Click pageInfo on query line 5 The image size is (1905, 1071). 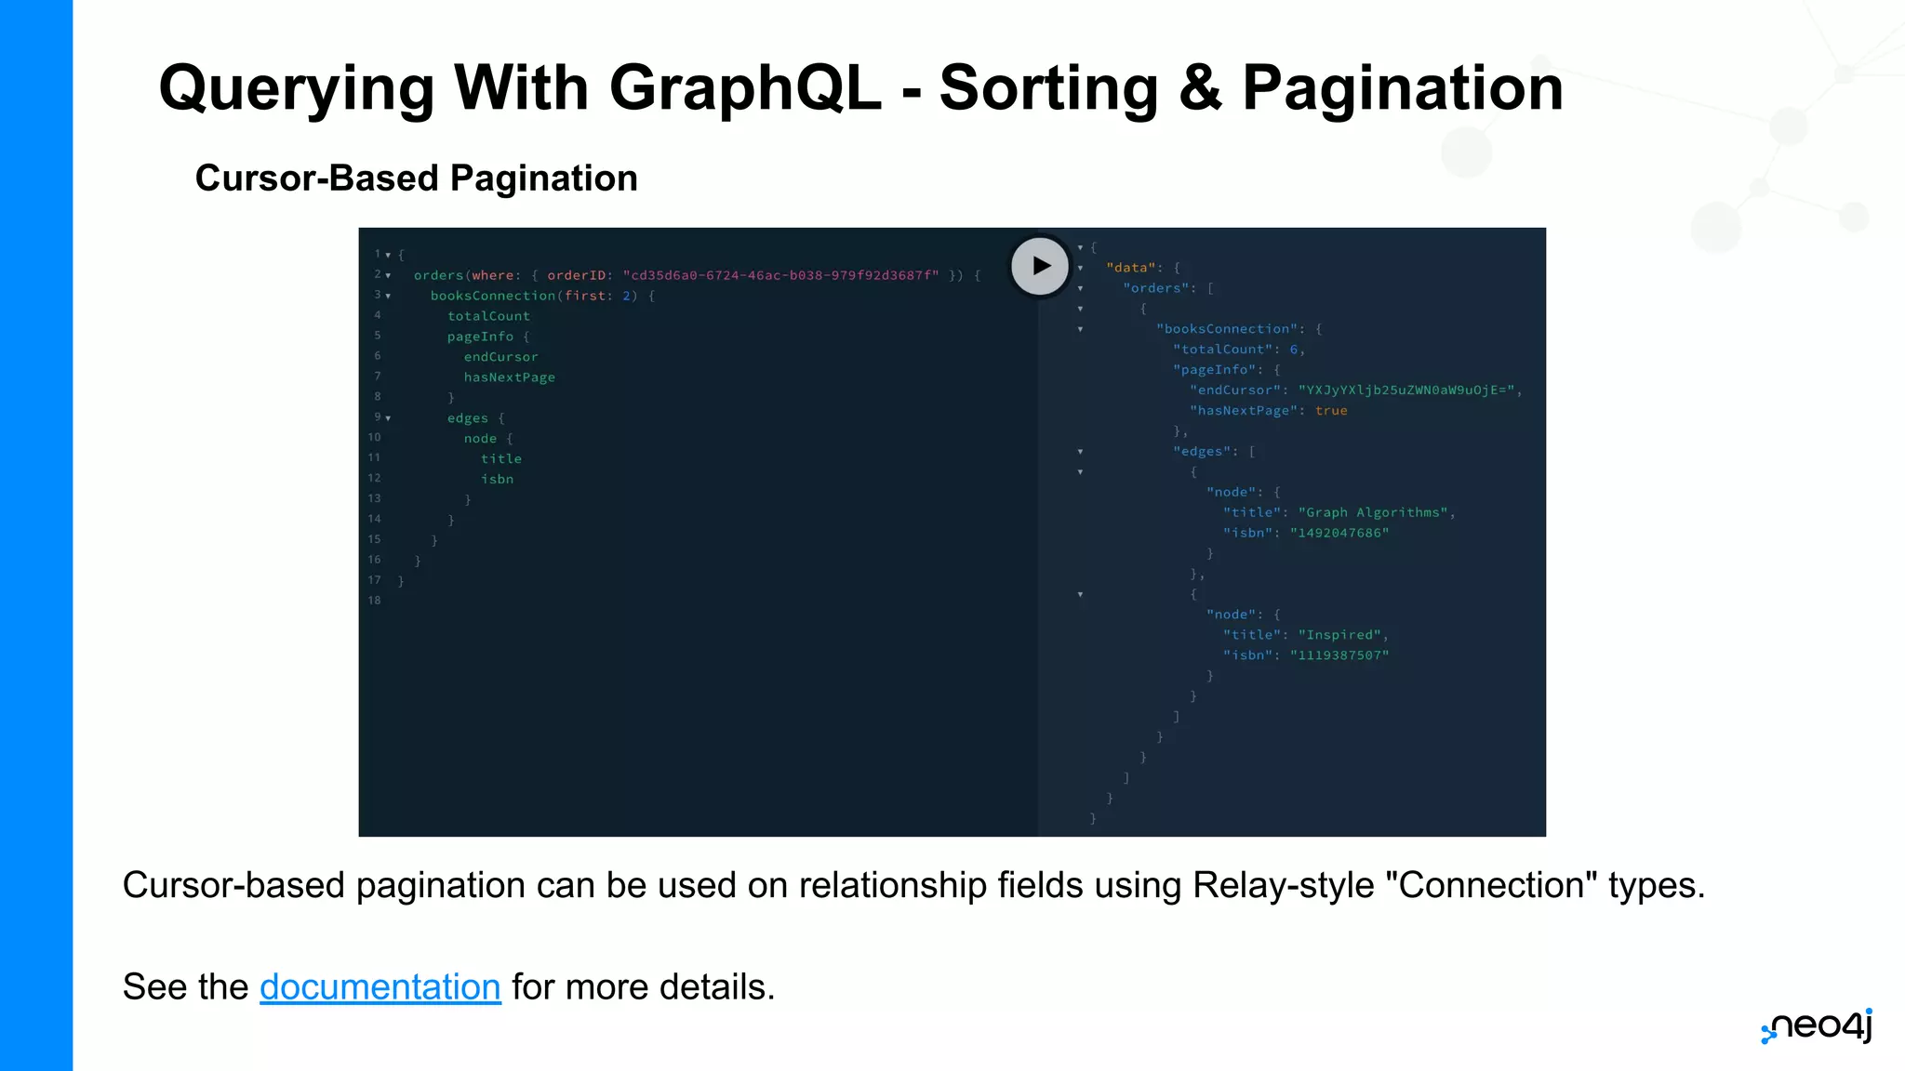click(x=480, y=337)
